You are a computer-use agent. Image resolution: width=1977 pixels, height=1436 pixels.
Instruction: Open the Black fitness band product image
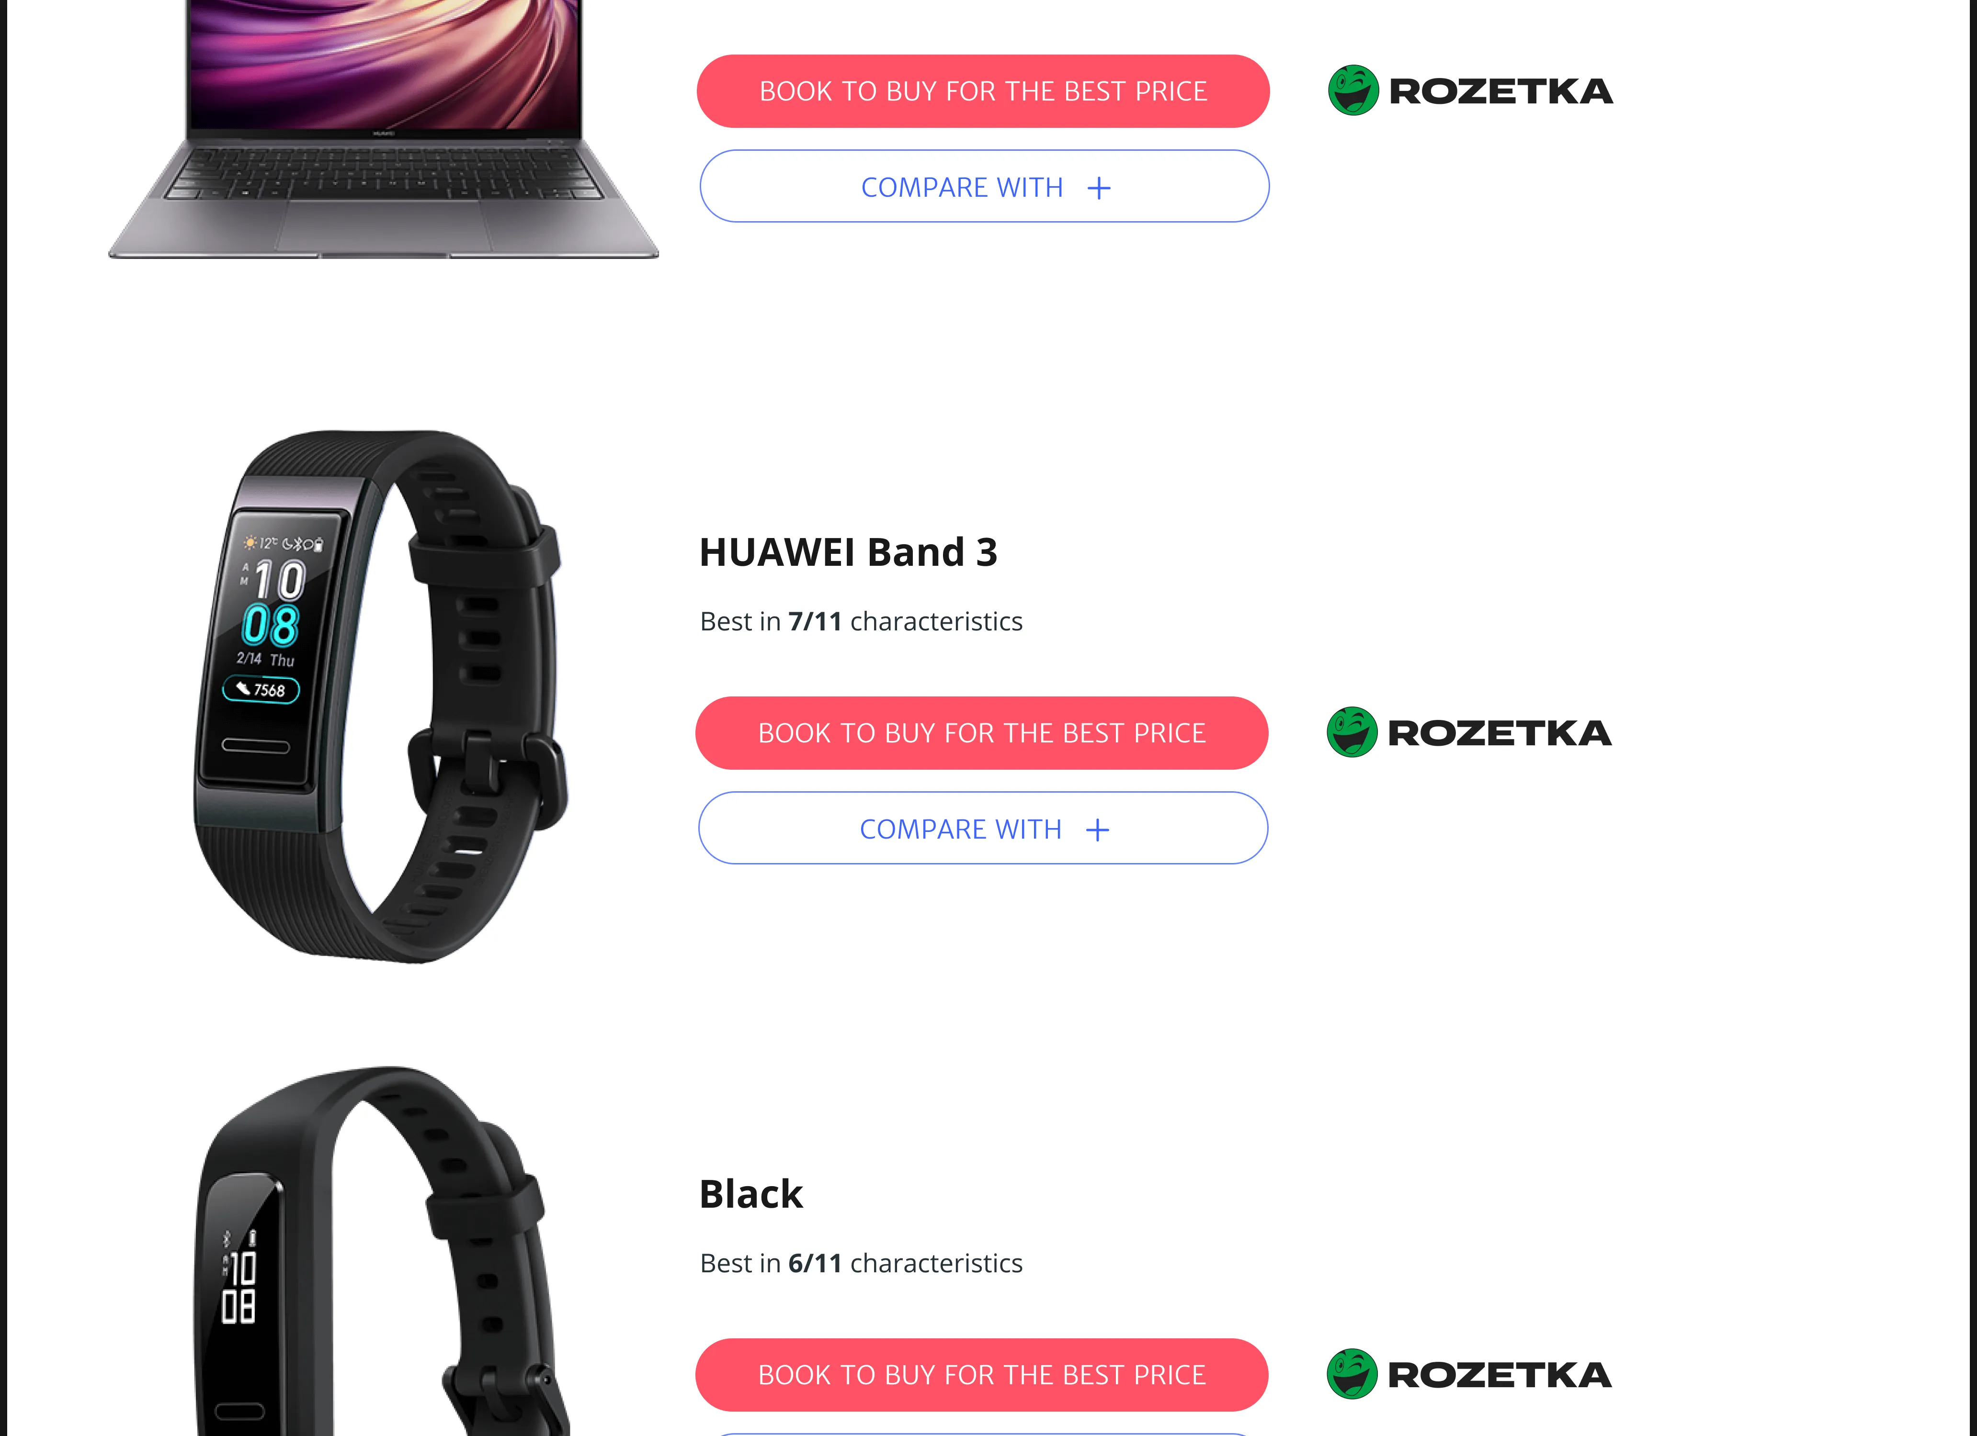[382, 1250]
